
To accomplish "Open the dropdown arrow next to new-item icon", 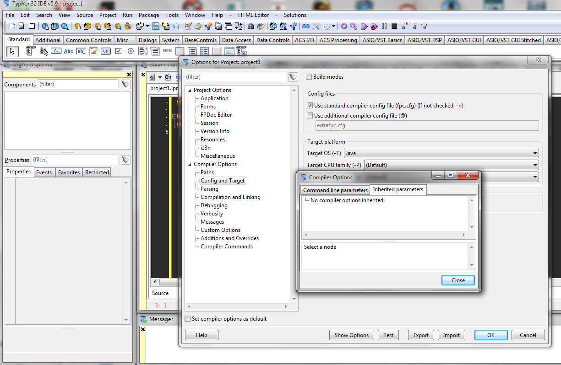I will 147,27.
